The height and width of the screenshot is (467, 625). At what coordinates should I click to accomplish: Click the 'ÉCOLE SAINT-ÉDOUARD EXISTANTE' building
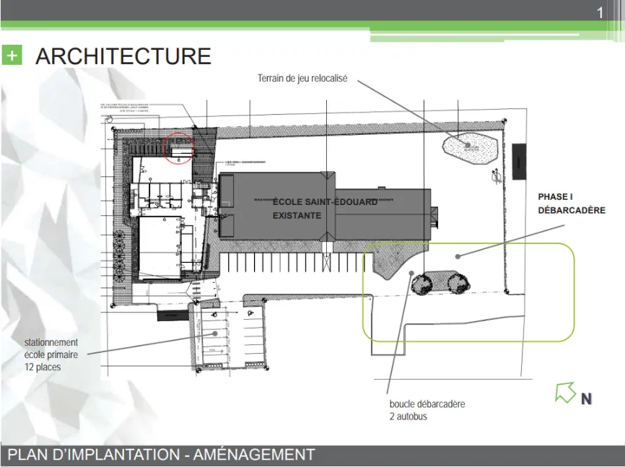click(325, 208)
